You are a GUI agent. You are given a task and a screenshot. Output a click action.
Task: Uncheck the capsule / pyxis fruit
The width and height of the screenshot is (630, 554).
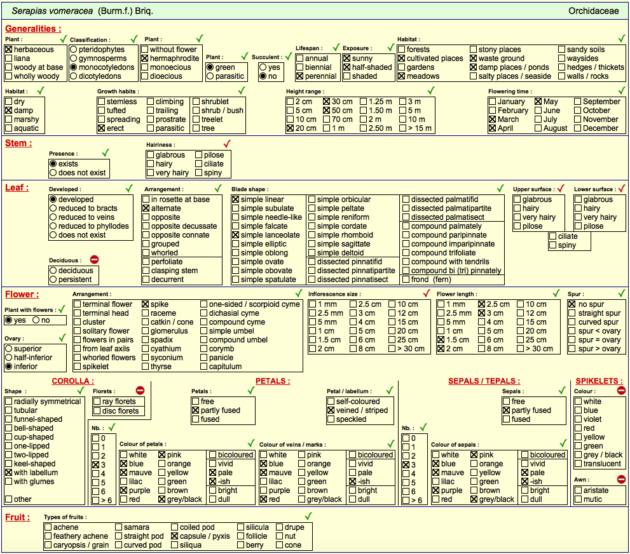(174, 536)
